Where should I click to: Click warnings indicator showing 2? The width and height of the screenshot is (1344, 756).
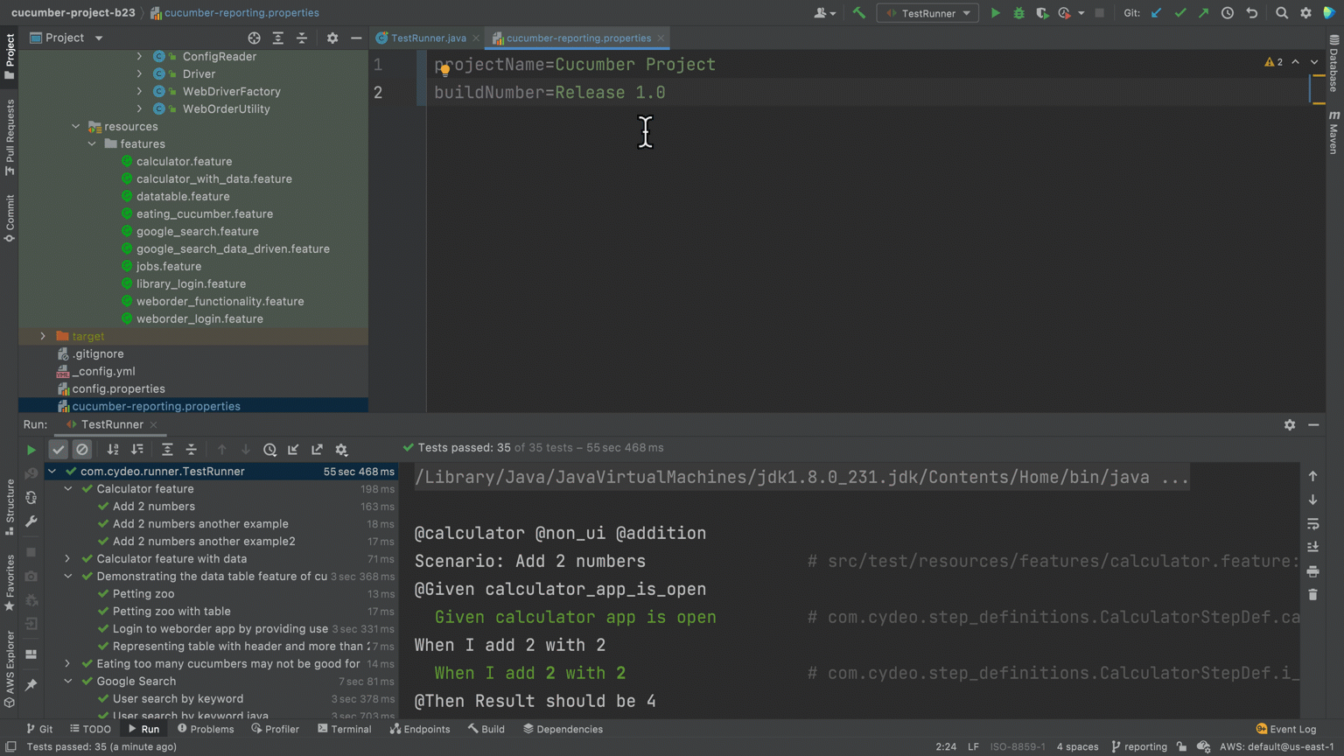coord(1274,62)
